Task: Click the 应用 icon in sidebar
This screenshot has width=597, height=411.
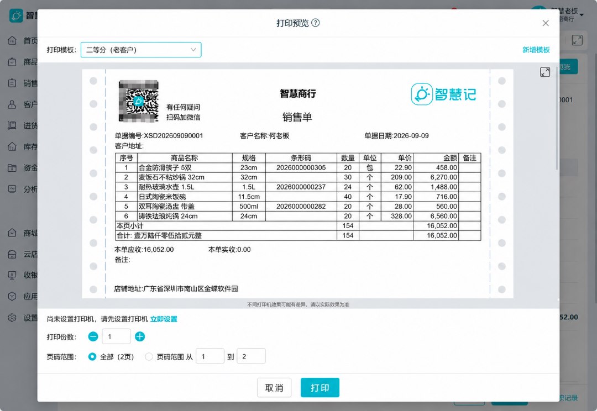Action: click(12, 297)
